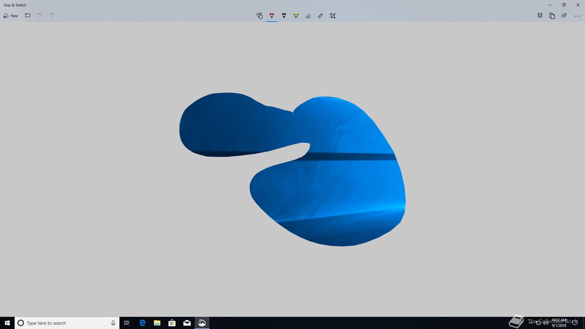The image size is (585, 329).
Task: Open the Action Center notifications
Action: pyautogui.click(x=575, y=323)
